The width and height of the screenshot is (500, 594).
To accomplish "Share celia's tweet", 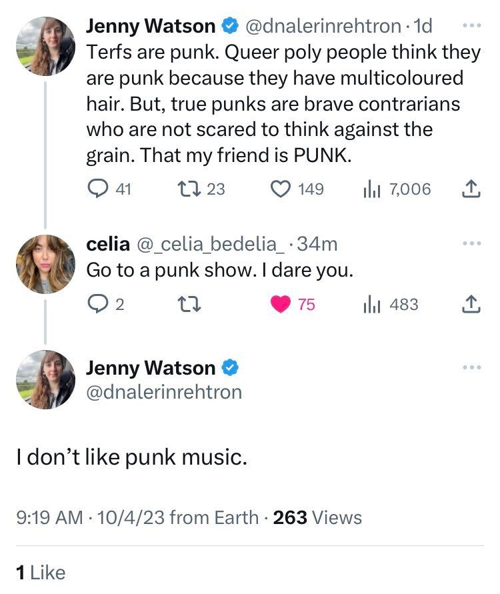I will (x=470, y=305).
